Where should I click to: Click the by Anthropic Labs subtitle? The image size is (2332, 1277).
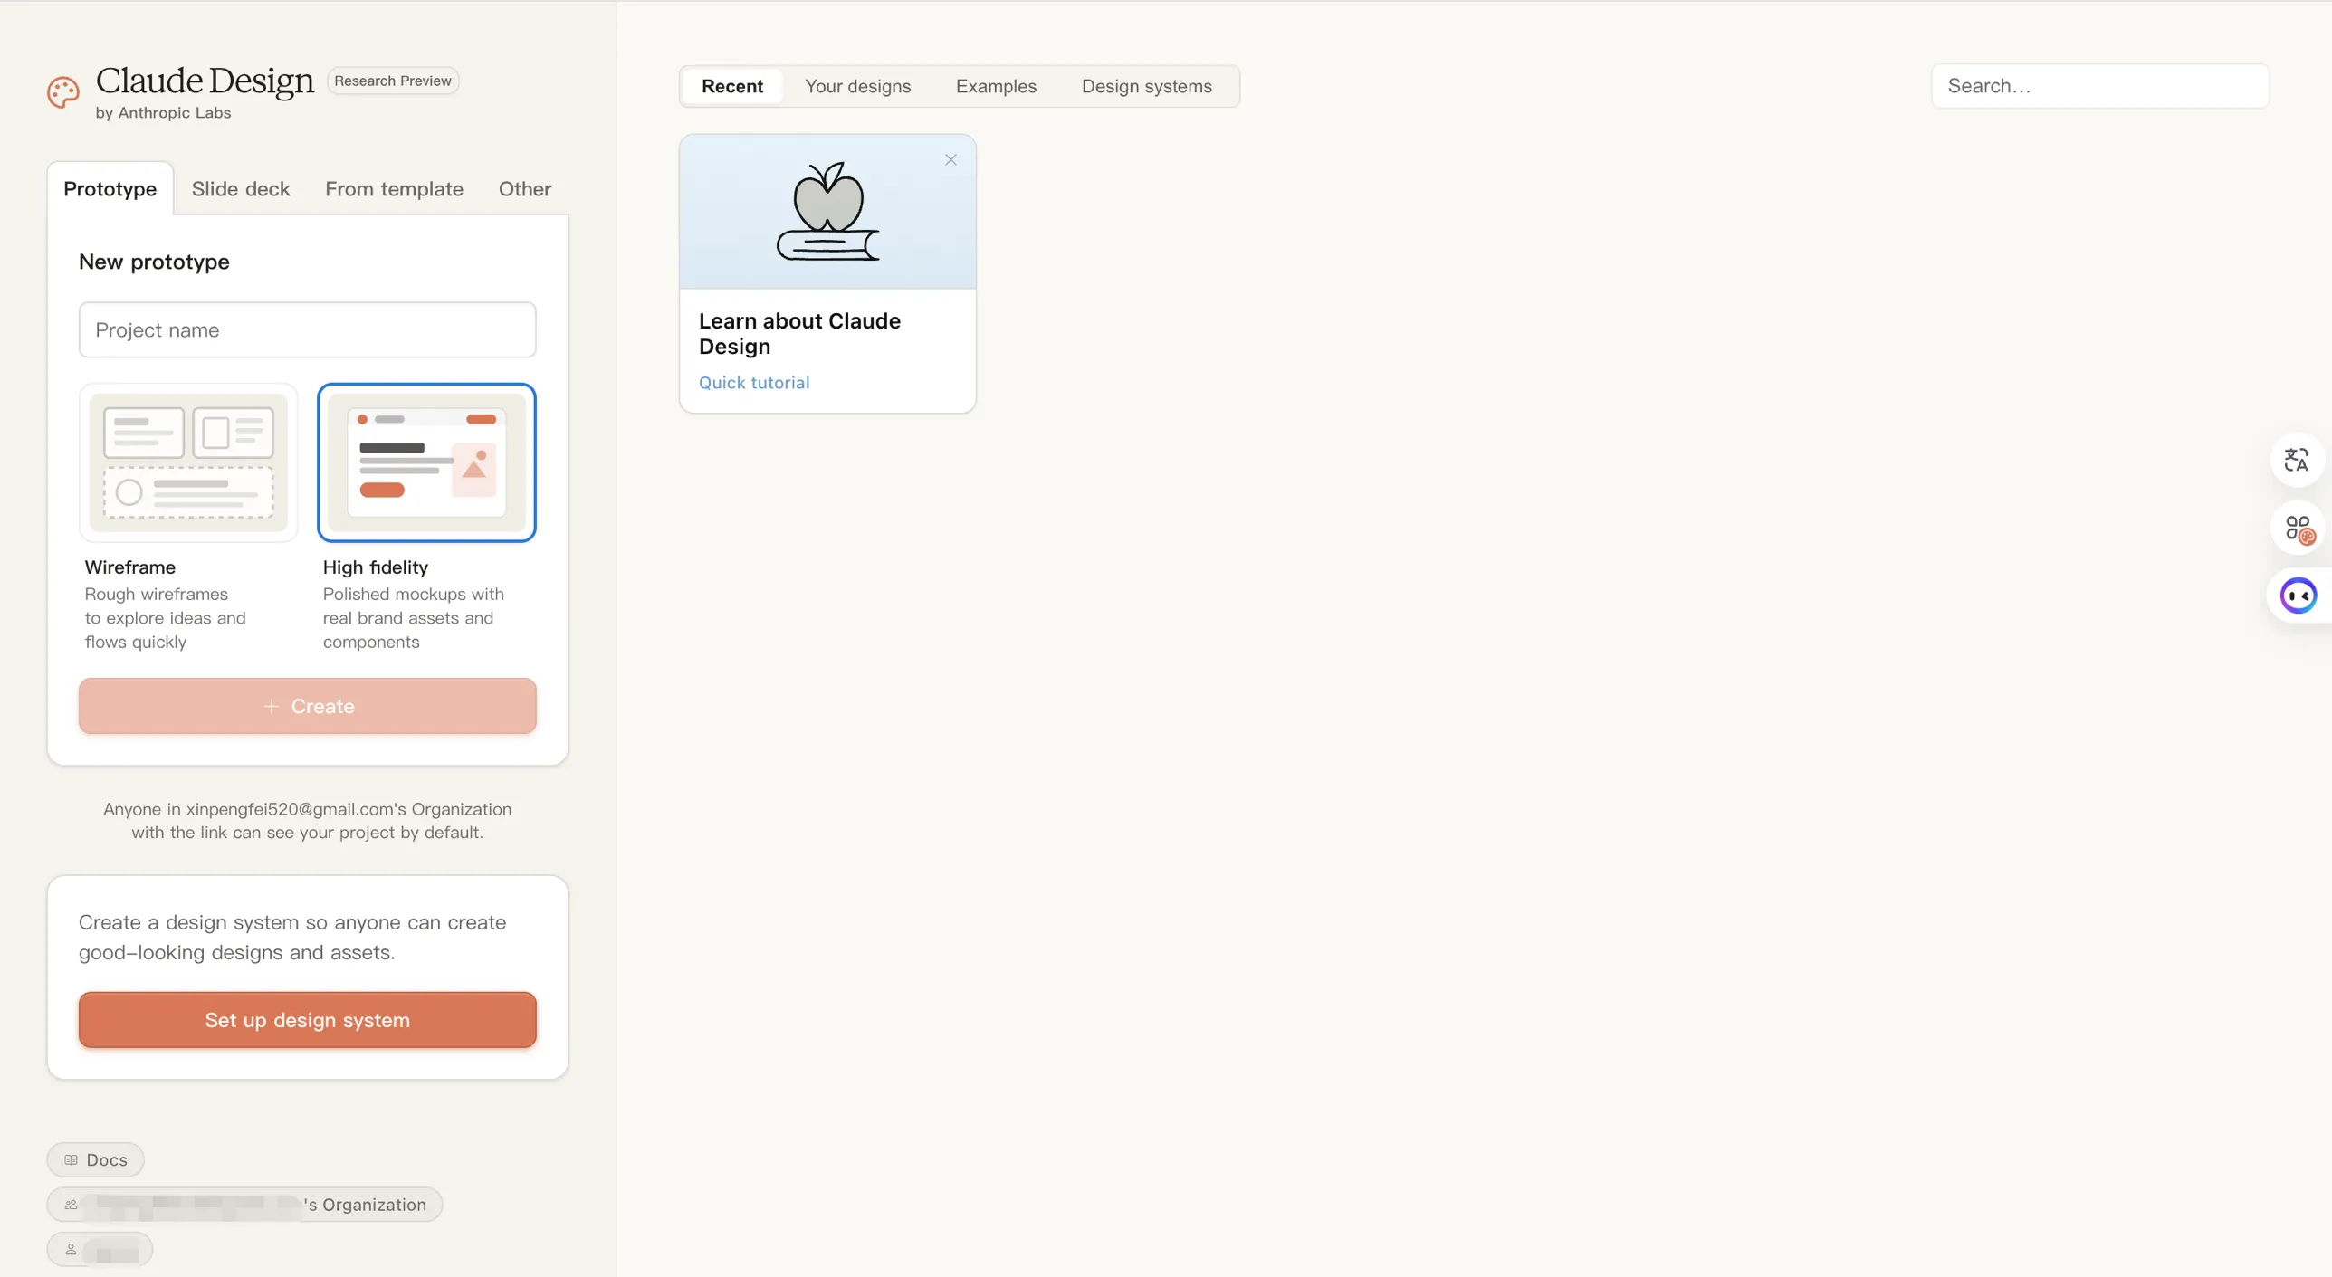tap(163, 112)
